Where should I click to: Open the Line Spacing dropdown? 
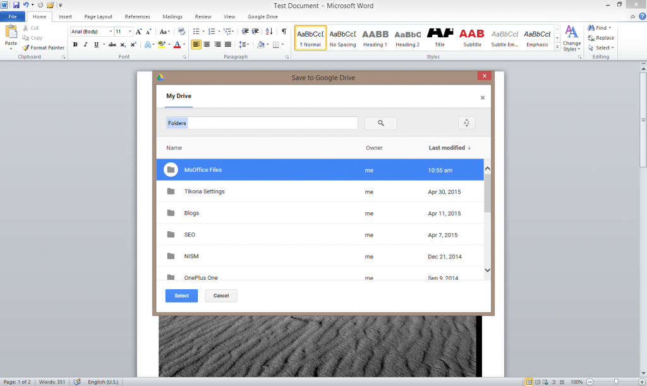[x=244, y=44]
